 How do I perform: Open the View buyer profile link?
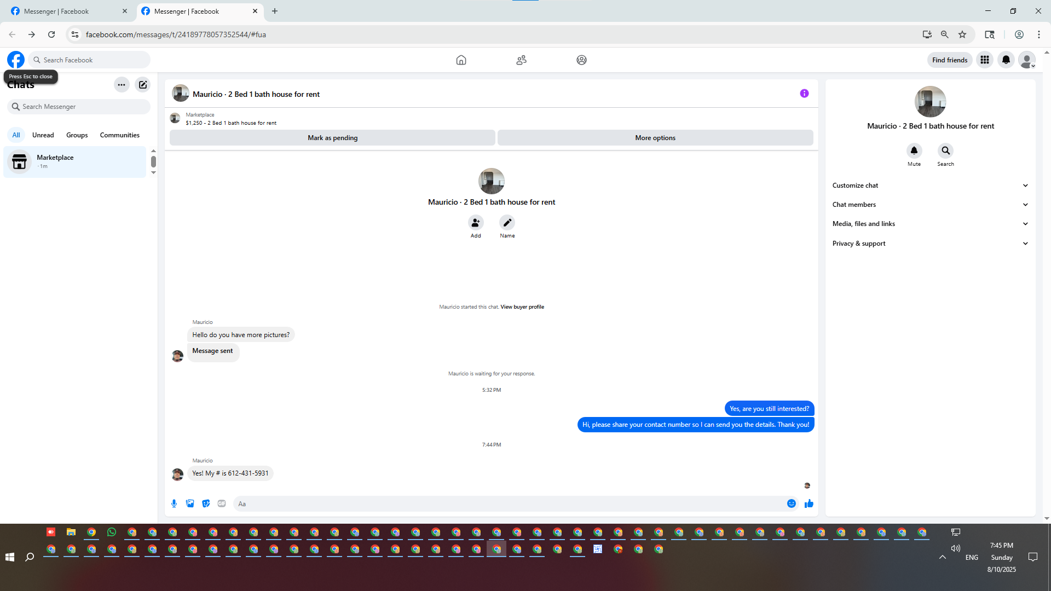[522, 307]
